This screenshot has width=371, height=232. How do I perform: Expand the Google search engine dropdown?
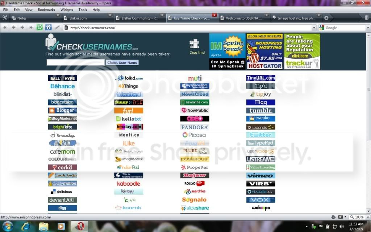(367, 28)
